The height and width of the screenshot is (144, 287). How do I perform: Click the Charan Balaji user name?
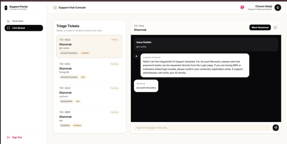tap(263, 6)
